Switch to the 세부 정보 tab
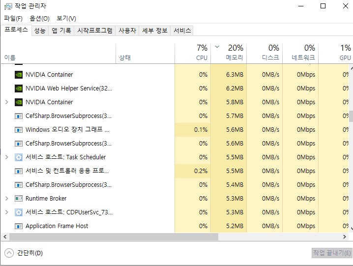This screenshot has height=266, width=353. click(x=155, y=30)
